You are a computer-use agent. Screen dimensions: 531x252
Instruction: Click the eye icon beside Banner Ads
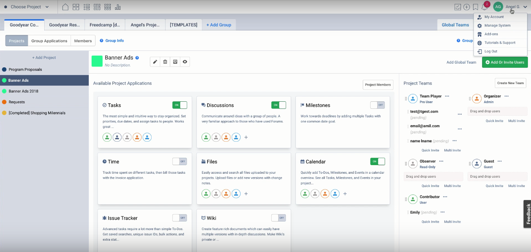185,62
